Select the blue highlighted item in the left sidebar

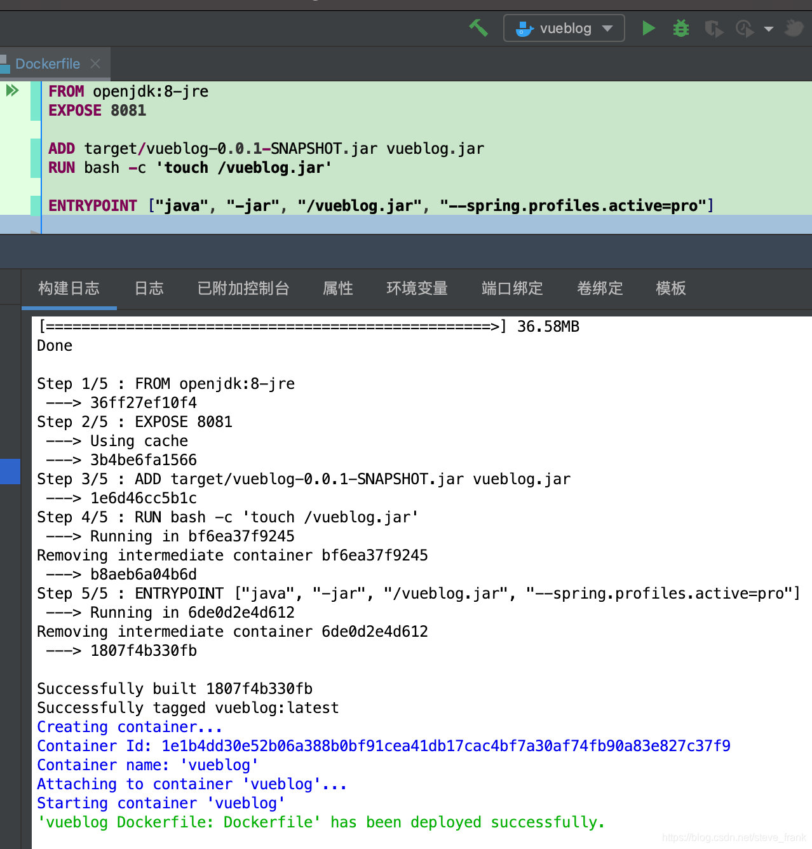click(10, 472)
